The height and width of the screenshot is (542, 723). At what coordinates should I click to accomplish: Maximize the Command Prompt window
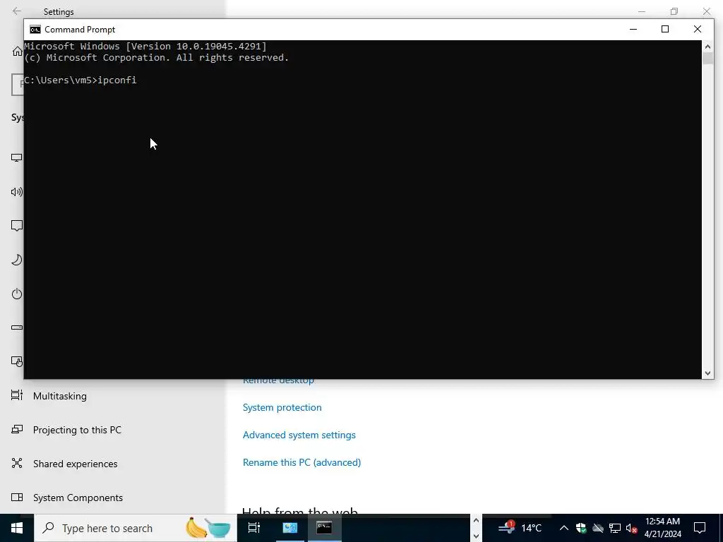(665, 29)
